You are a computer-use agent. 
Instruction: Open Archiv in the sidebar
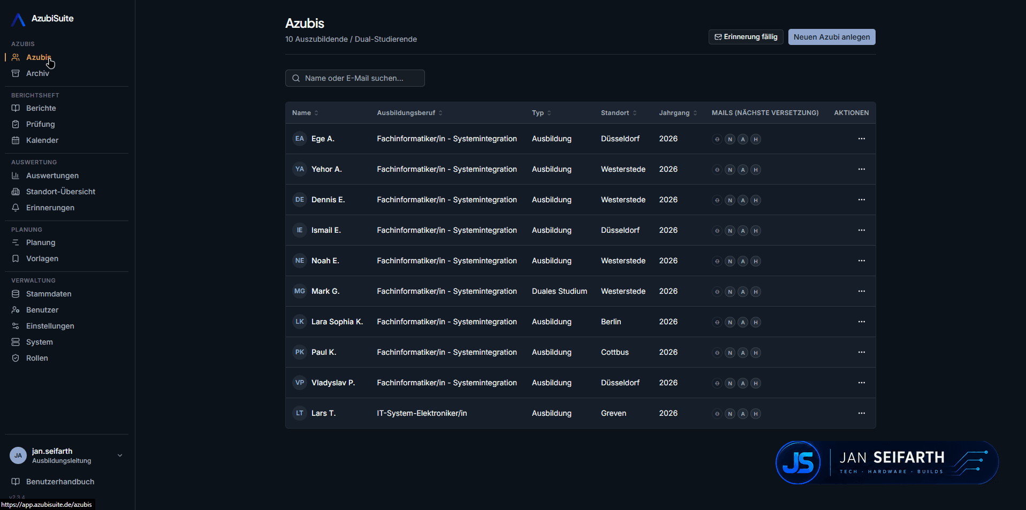coord(37,73)
